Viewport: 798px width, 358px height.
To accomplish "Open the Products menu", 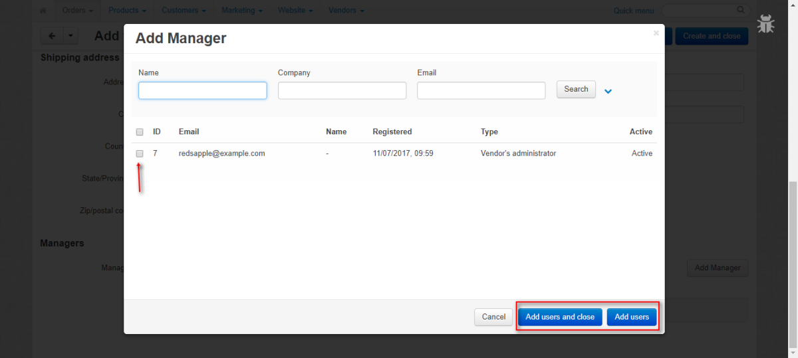I will 127,11.
